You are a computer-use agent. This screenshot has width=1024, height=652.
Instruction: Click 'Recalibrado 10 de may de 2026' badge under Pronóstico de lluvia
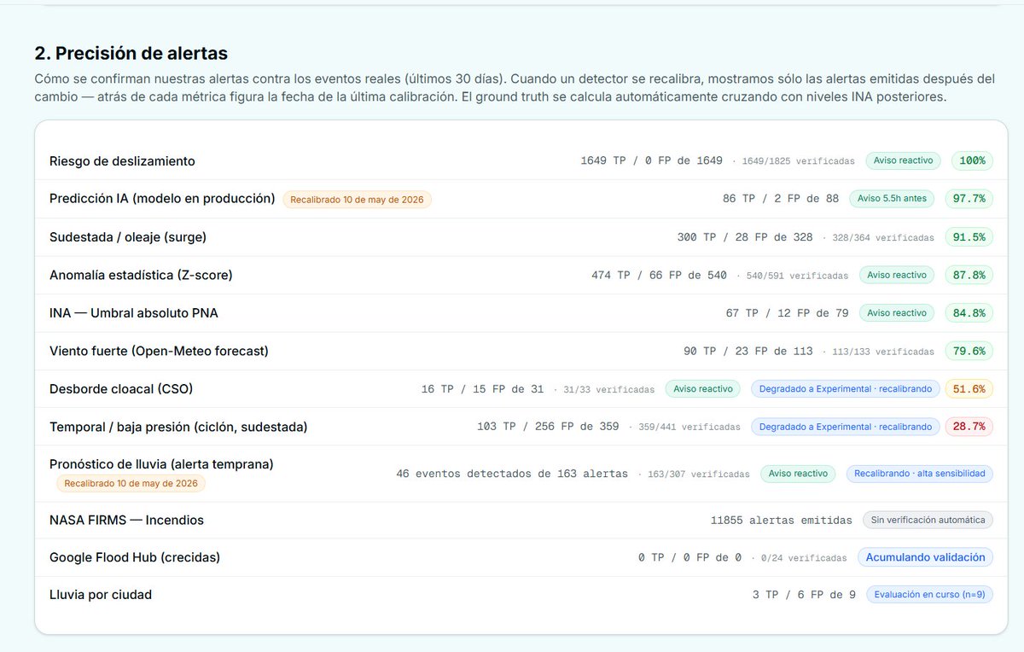(x=131, y=483)
